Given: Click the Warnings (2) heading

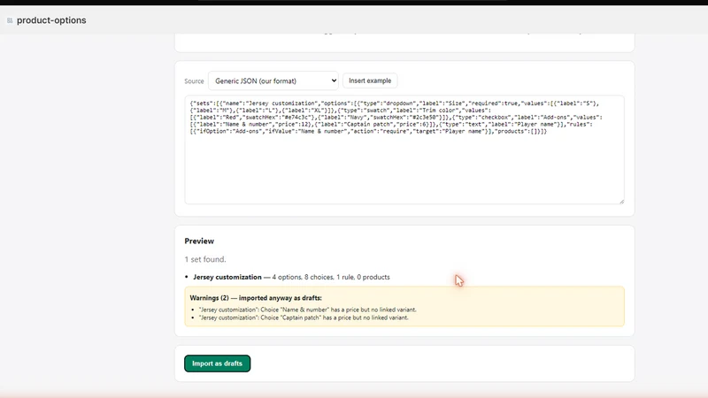Looking at the screenshot, I should pos(256,298).
